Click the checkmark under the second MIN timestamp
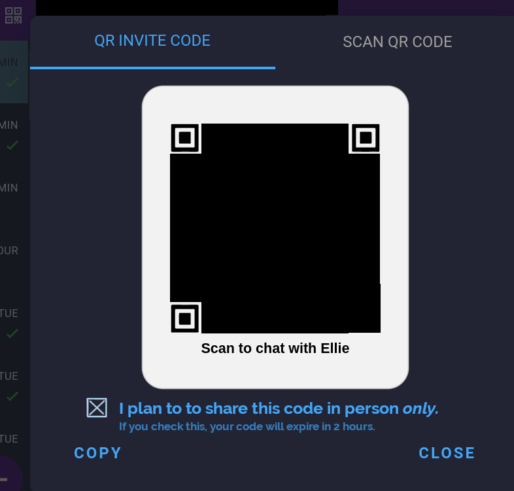The width and height of the screenshot is (514, 491). click(12, 145)
